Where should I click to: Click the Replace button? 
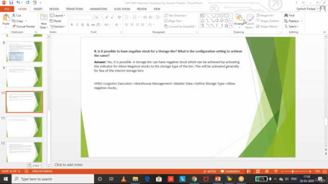(x=292, y=21)
